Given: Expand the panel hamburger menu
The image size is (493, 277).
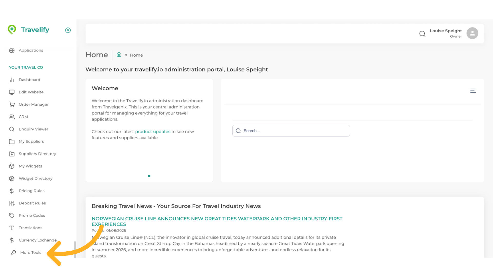Looking at the screenshot, I should click(473, 91).
